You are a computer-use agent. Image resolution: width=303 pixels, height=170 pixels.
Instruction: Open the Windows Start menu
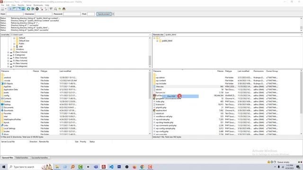click(x=3, y=167)
